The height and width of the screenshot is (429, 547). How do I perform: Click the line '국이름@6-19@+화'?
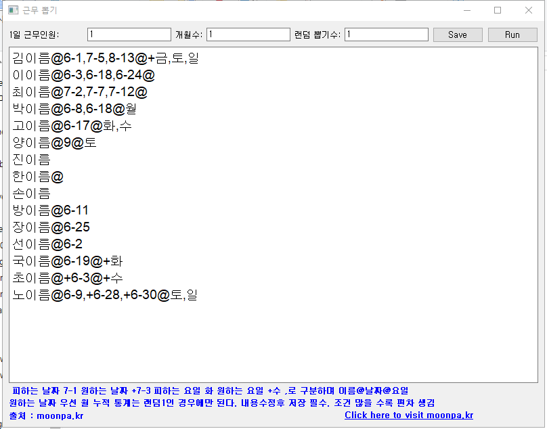click(68, 261)
